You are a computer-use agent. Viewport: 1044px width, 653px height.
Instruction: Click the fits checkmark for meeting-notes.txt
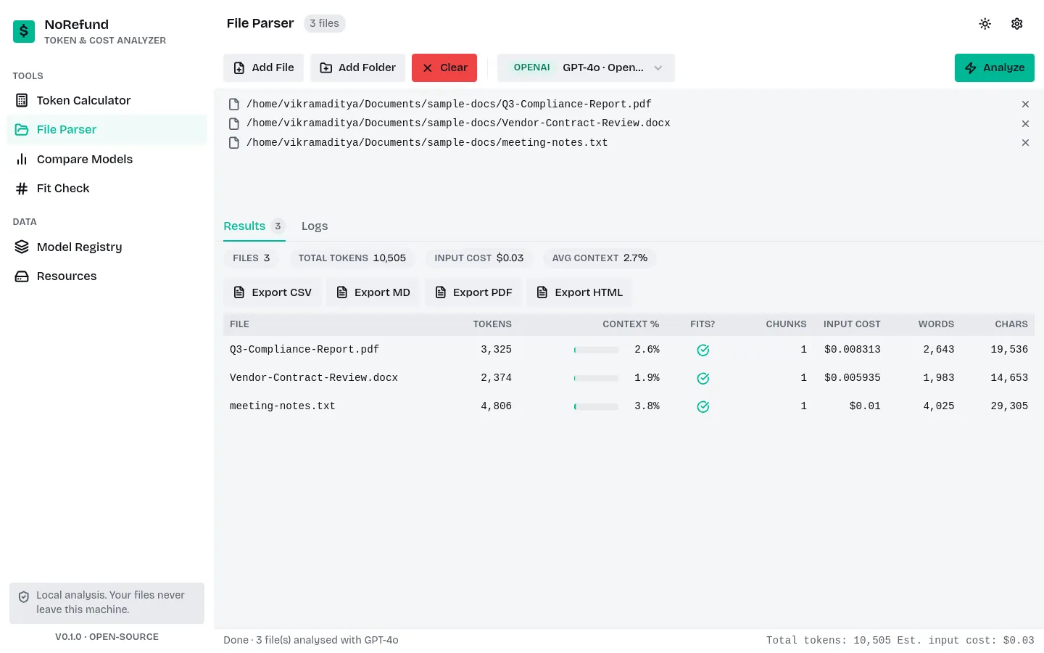pyautogui.click(x=703, y=407)
